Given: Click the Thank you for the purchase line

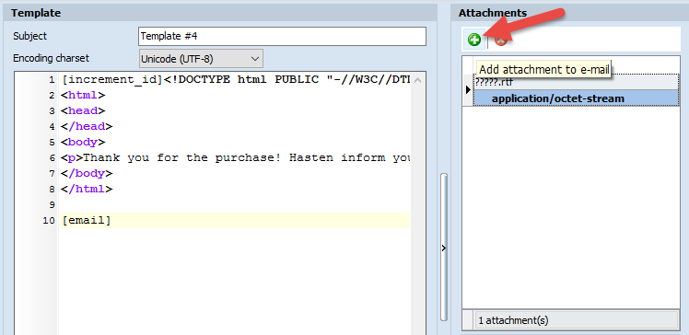Looking at the screenshot, I should click(x=236, y=157).
